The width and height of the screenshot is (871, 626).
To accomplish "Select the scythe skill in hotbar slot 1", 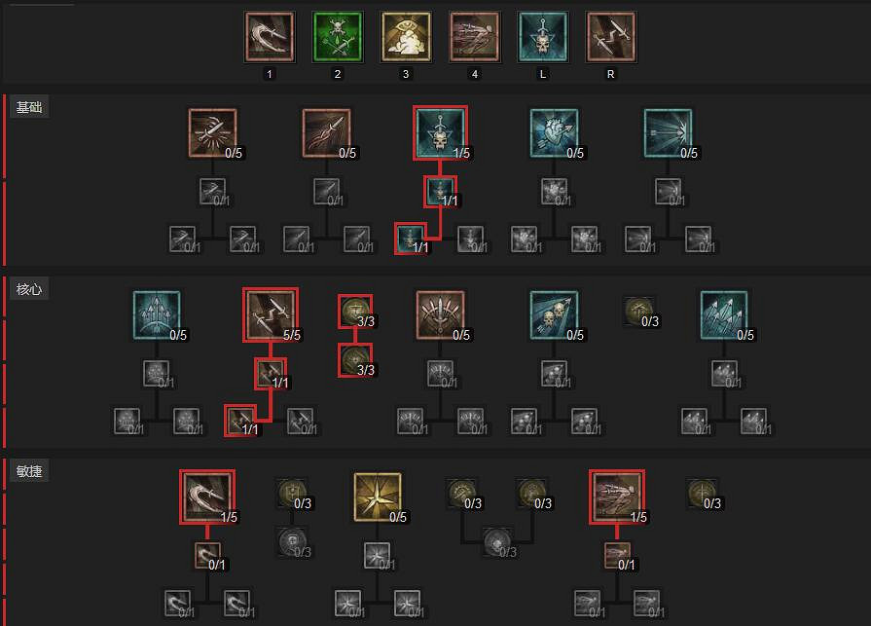I will tap(270, 37).
